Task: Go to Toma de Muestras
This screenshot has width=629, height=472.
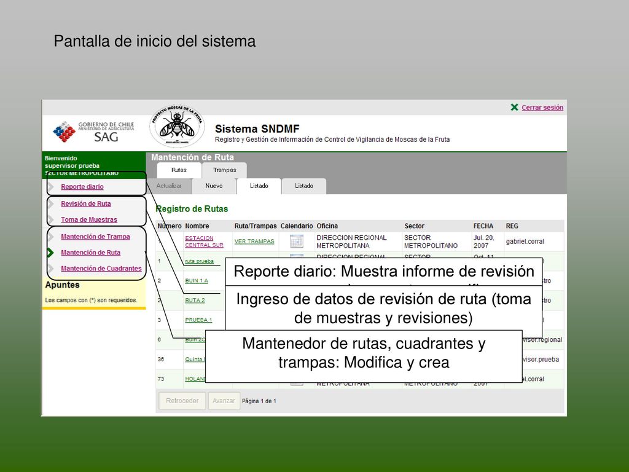Action: 89,219
